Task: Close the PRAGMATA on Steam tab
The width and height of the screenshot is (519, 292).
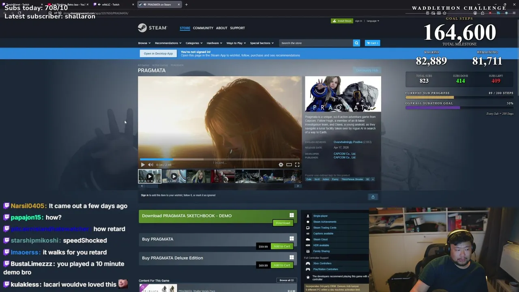Action: click(178, 4)
